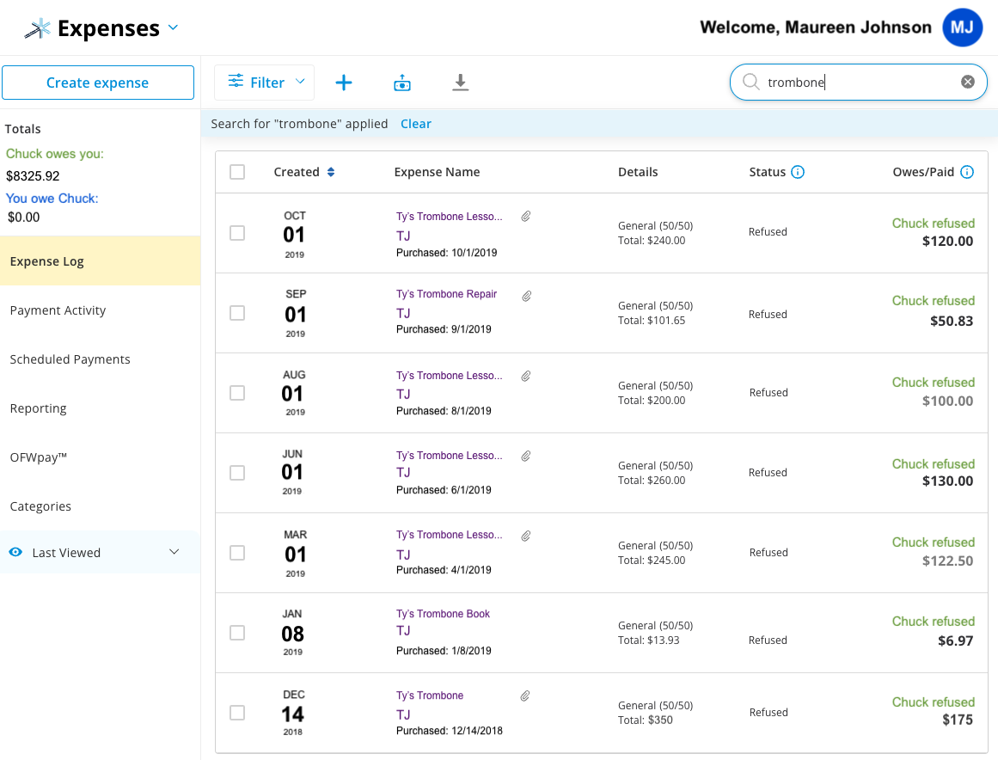This screenshot has width=998, height=760.
Task: Click the search magnifier icon
Action: tap(751, 82)
